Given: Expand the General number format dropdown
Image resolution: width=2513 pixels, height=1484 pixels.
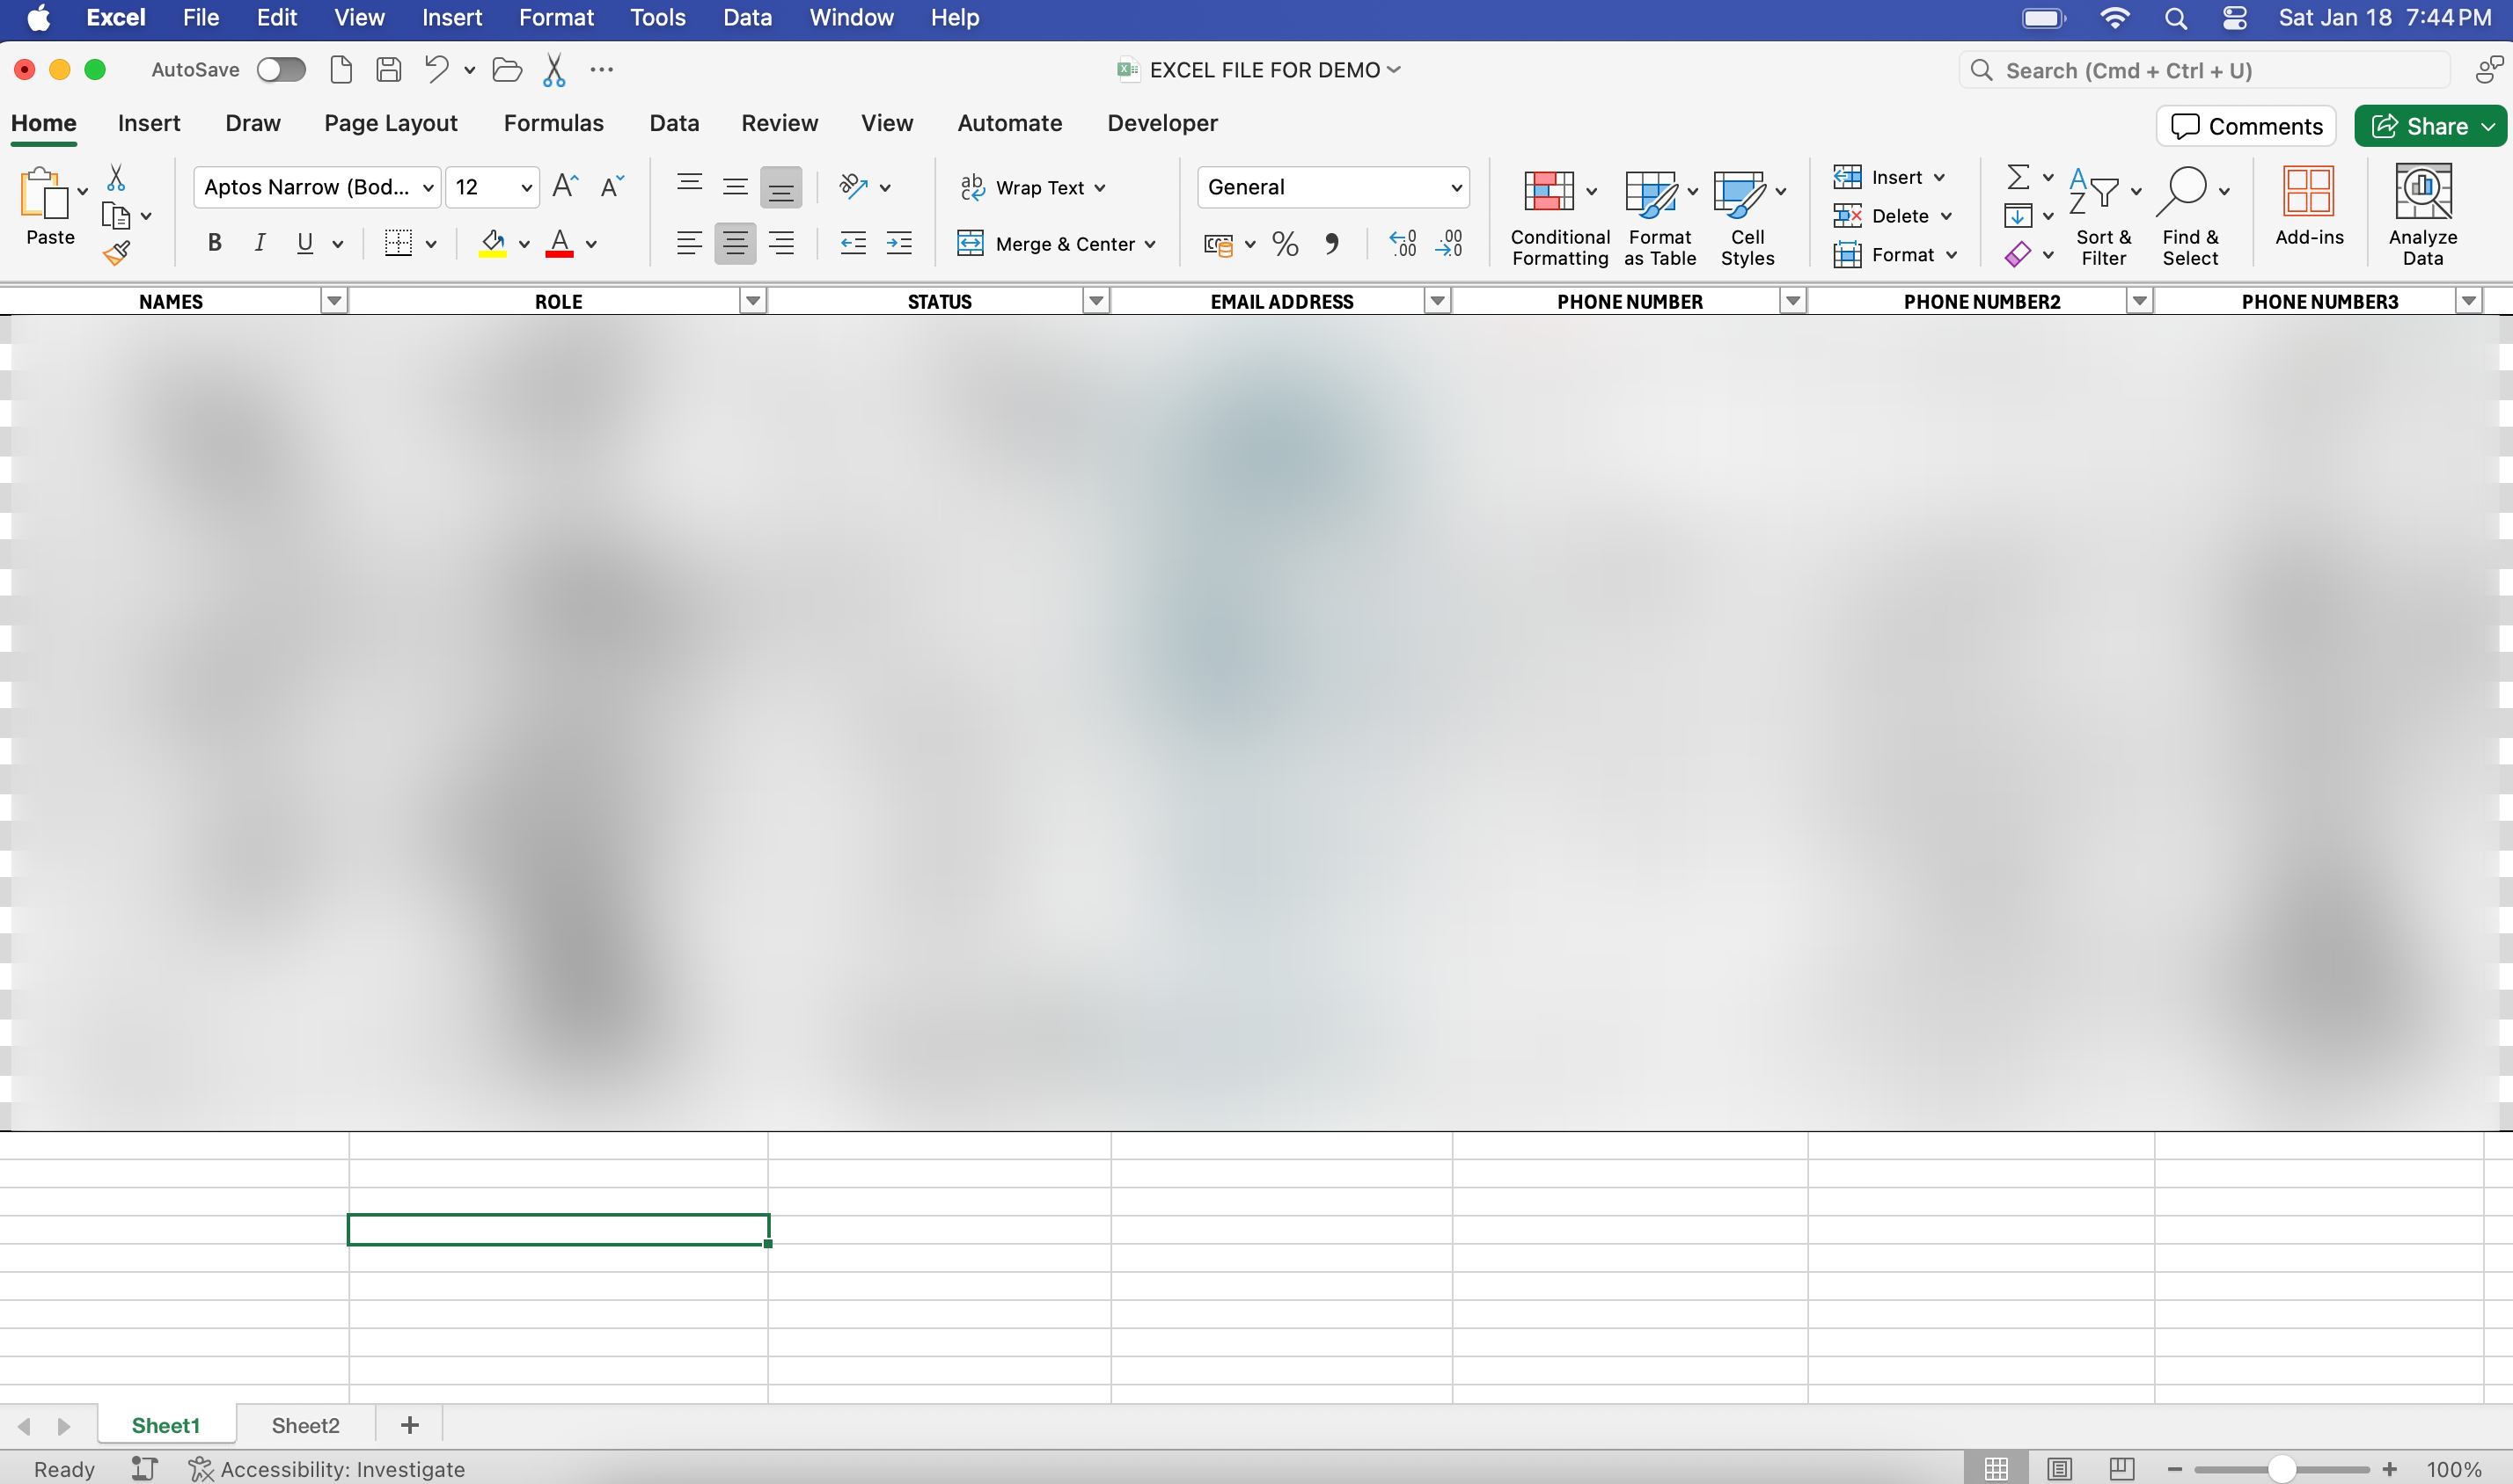Looking at the screenshot, I should tap(1456, 188).
